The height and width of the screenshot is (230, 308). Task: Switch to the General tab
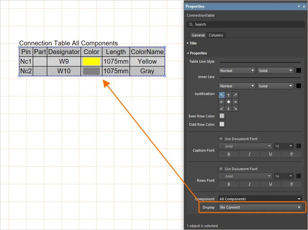(x=198, y=35)
